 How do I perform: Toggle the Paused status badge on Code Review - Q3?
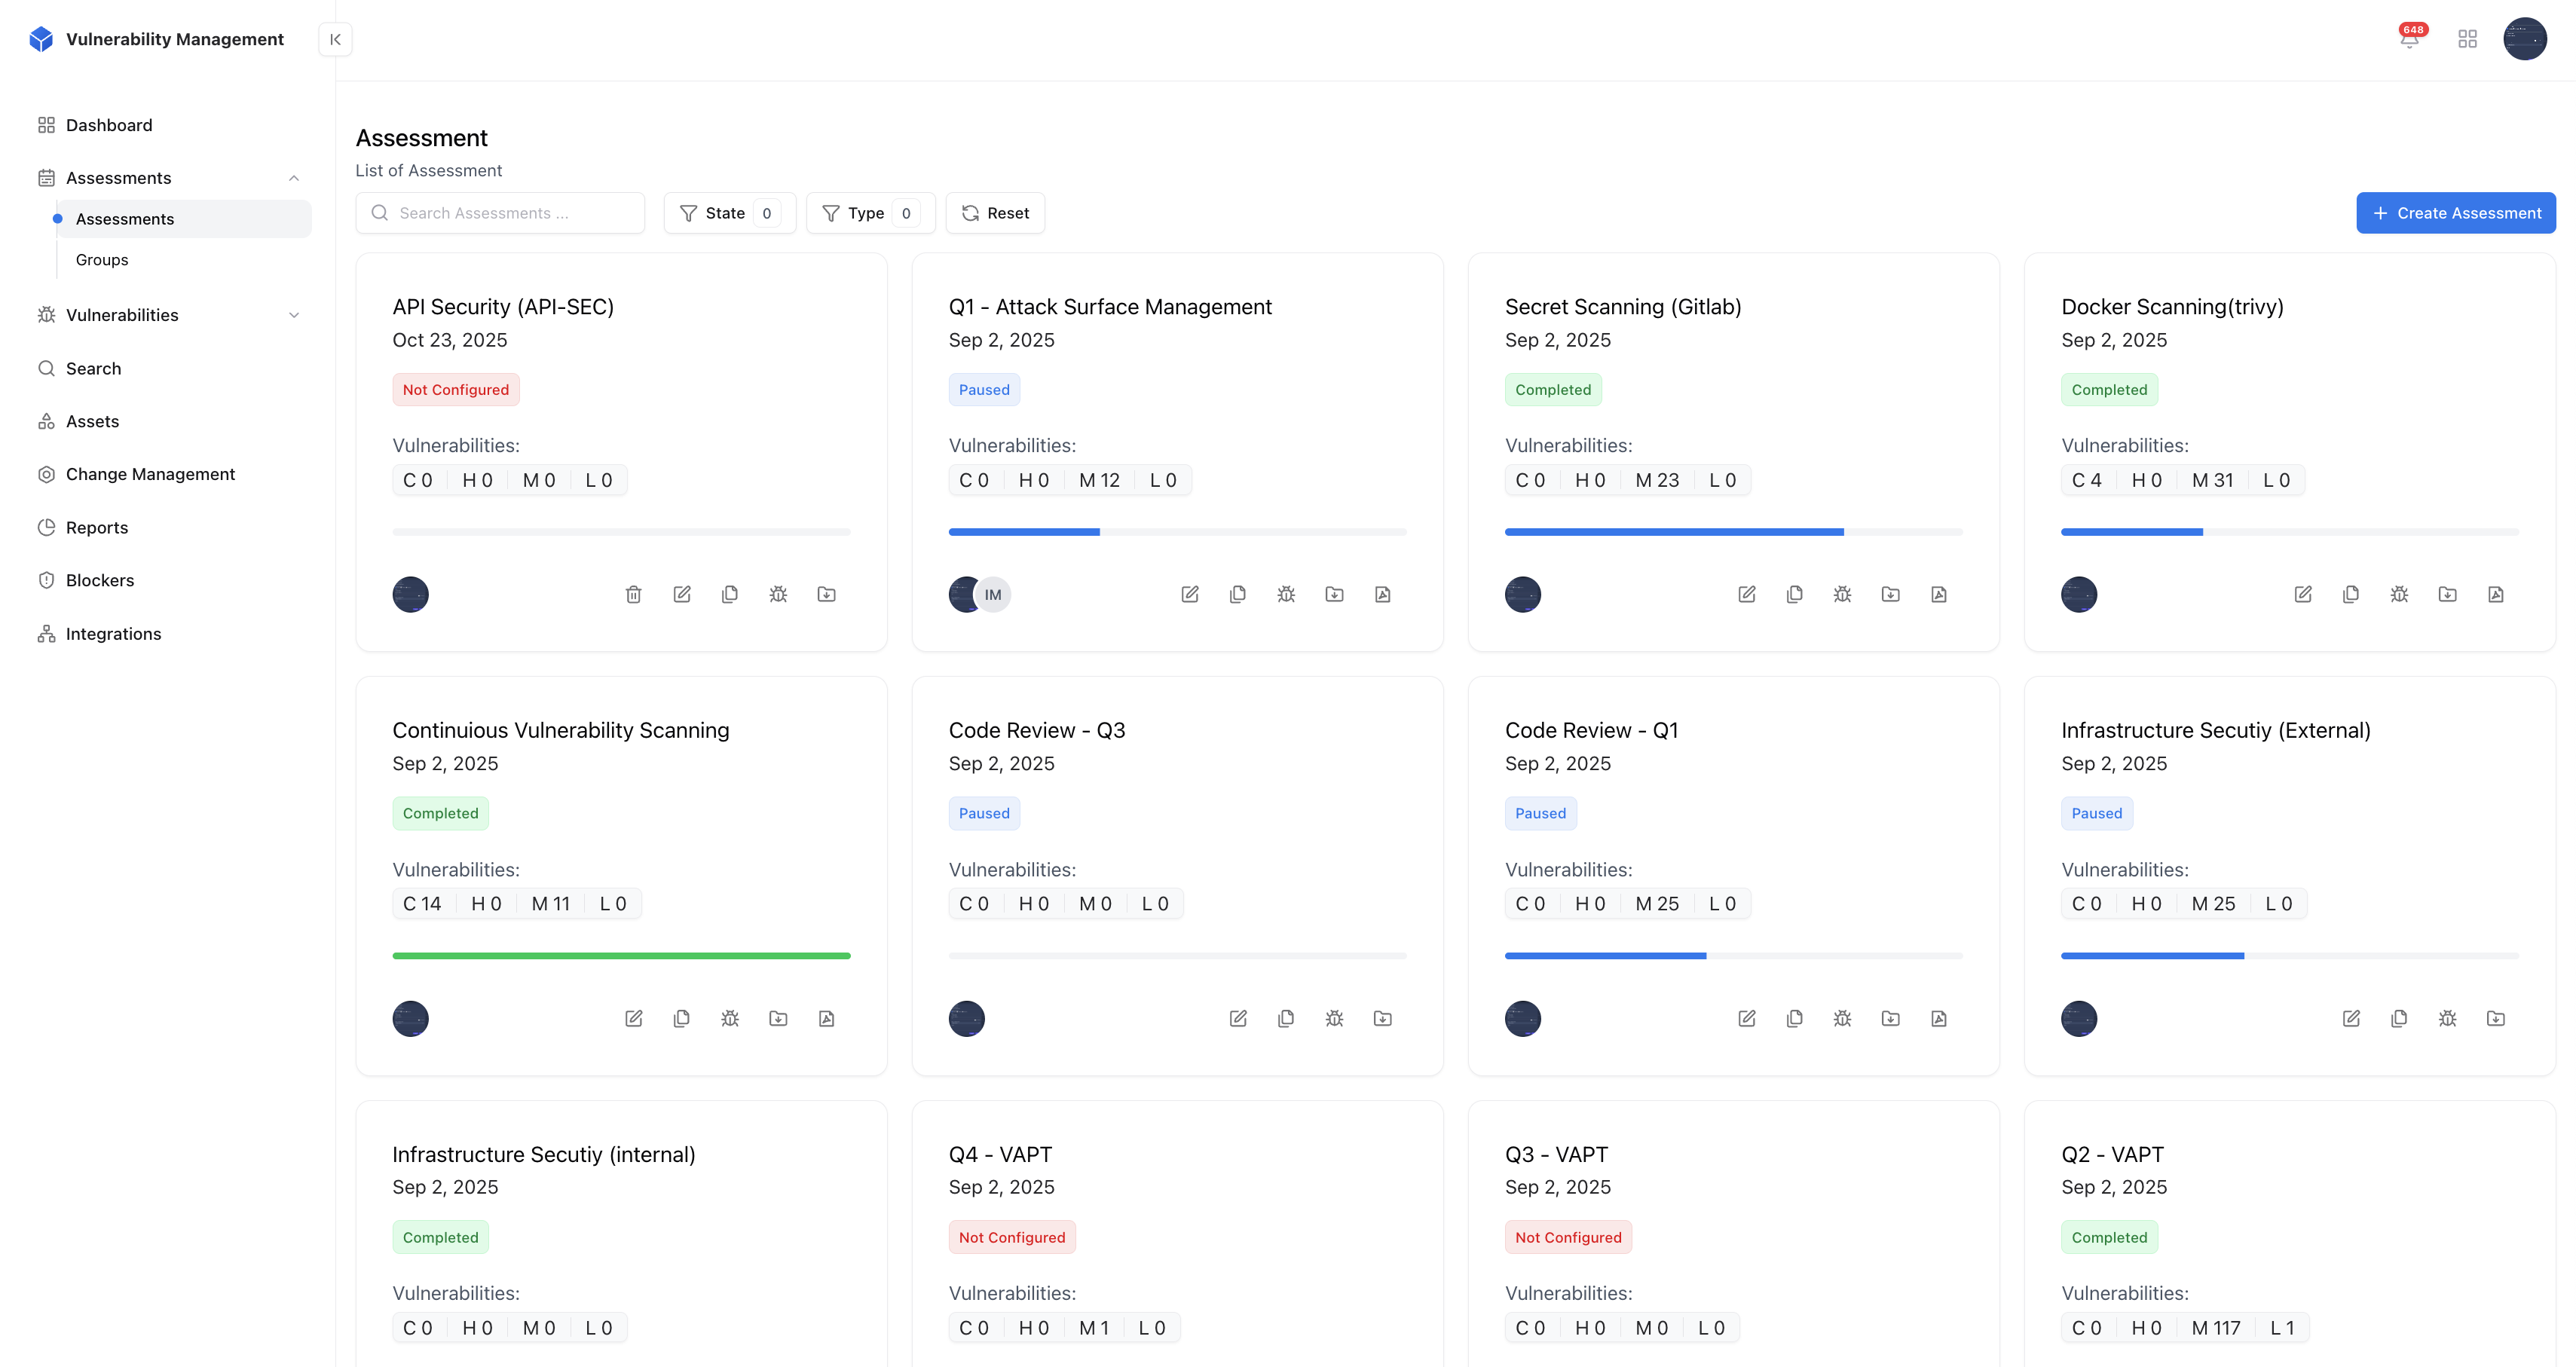click(x=983, y=813)
